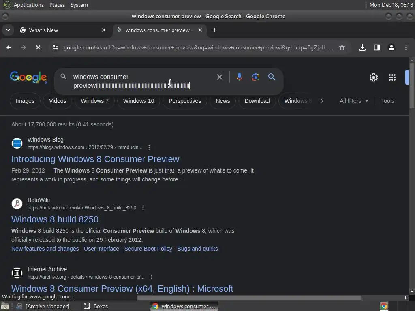Open Chrome downloads icon
The height and width of the screenshot is (311, 415).
click(x=362, y=47)
